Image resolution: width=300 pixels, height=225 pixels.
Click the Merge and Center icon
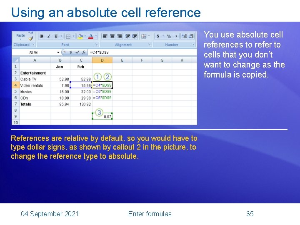pos(144,36)
